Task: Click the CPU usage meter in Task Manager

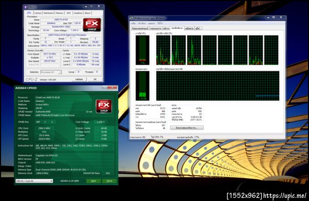Action: (142, 50)
